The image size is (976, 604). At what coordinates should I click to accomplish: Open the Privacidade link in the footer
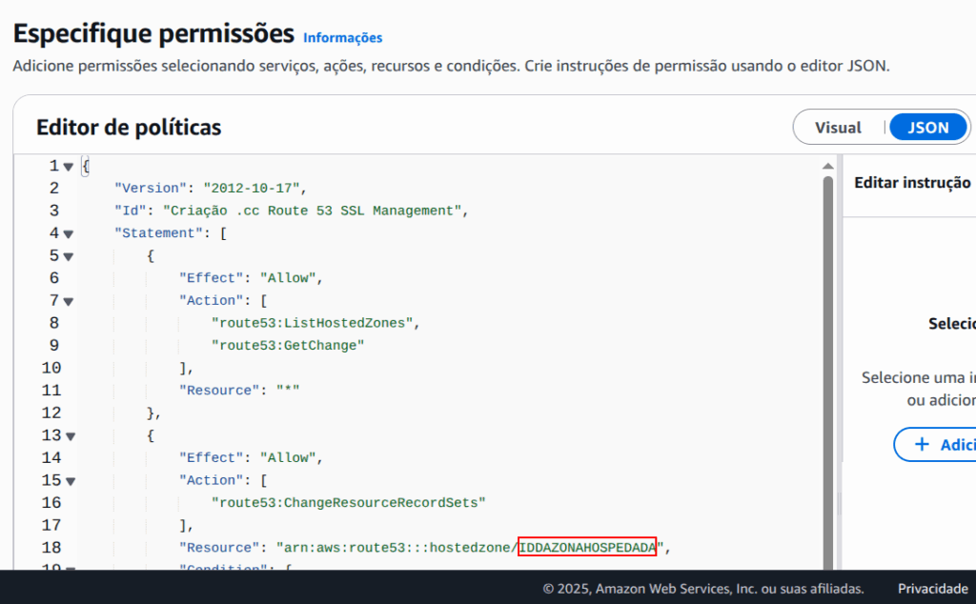(932, 589)
